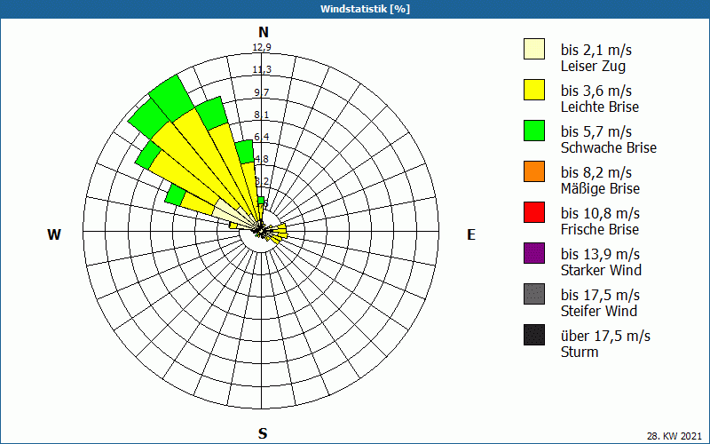Screen dimensions: 710x444
Task: Click the 28. KW 2021 date label
Action: pyautogui.click(x=674, y=436)
